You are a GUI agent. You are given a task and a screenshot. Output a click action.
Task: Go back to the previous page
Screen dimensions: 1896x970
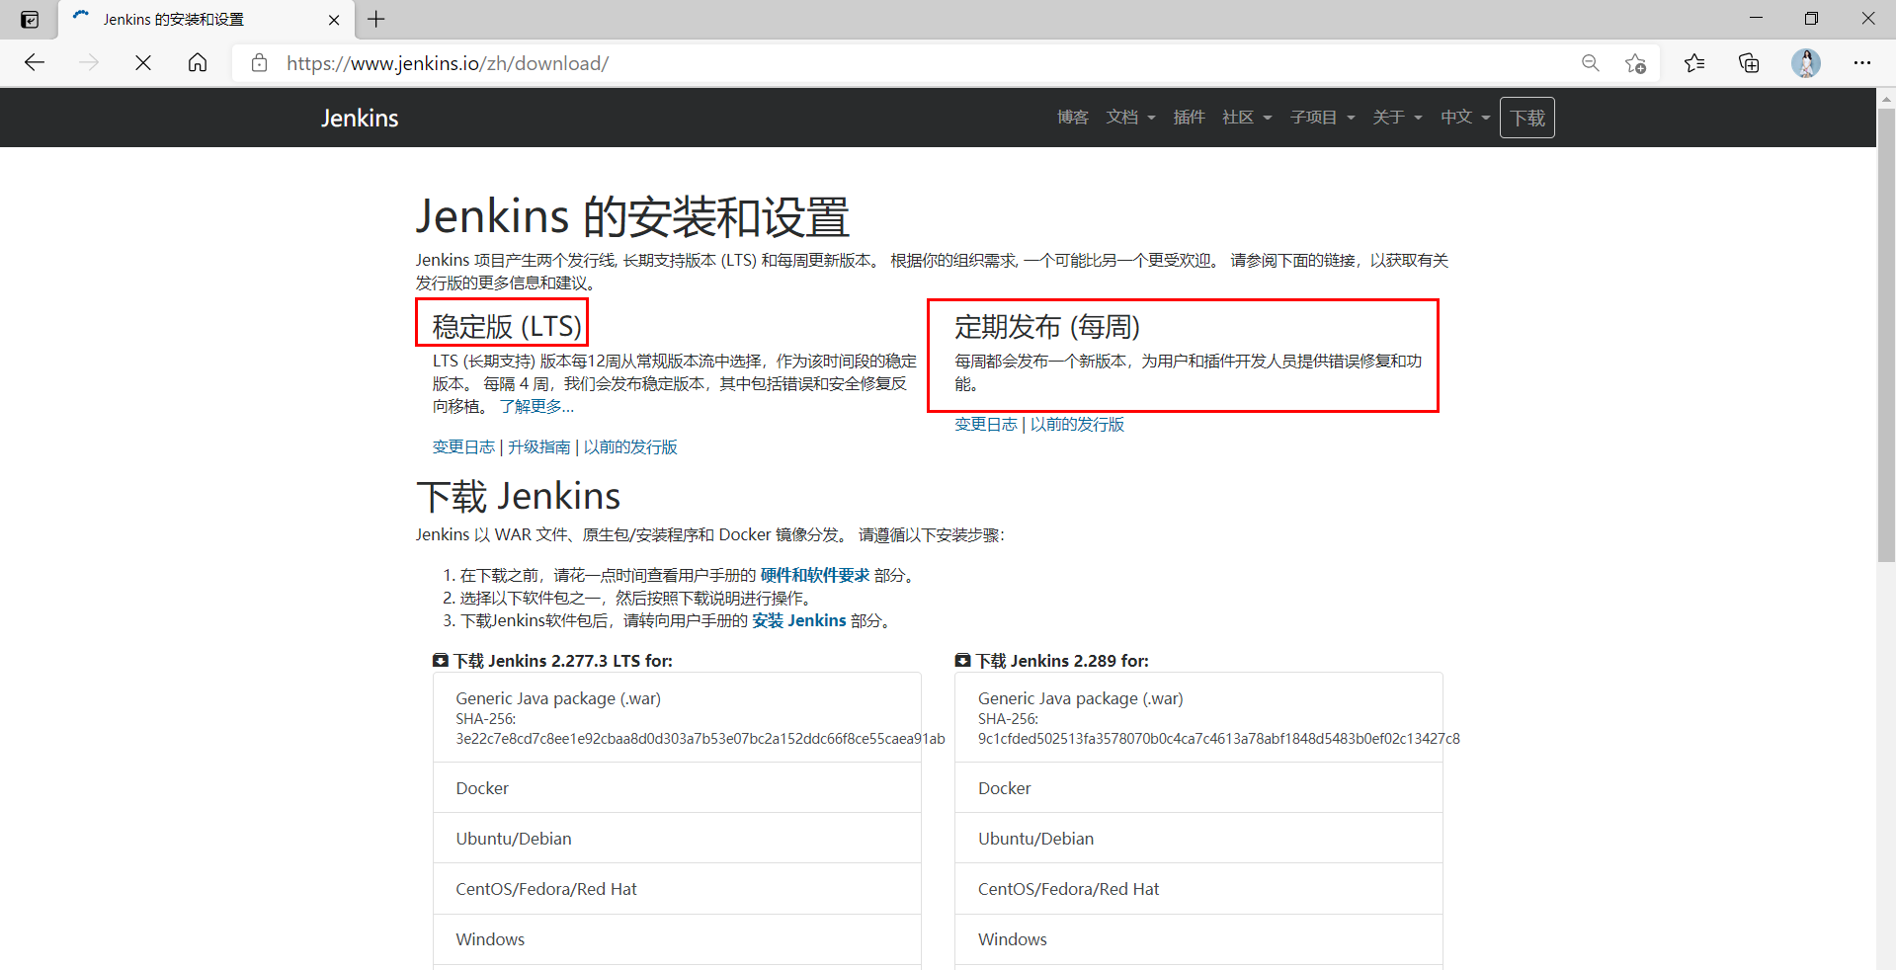click(35, 63)
